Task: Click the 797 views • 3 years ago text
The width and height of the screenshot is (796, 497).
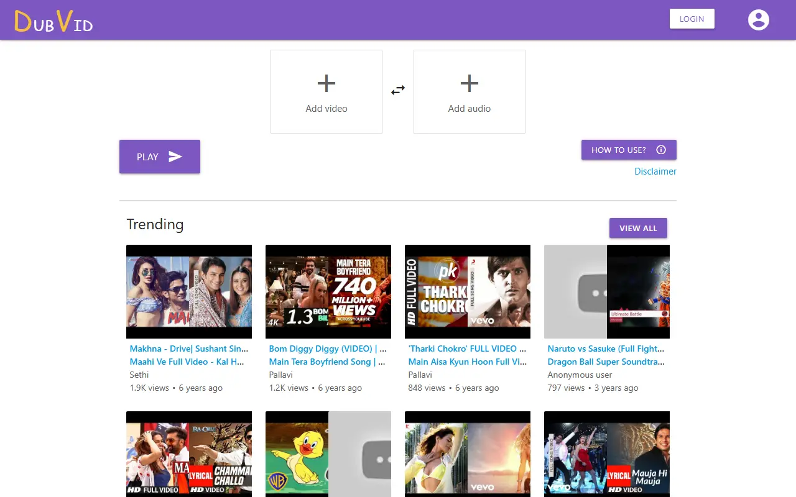Action: click(x=593, y=388)
